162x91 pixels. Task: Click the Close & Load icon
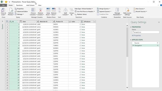coord(3,10)
